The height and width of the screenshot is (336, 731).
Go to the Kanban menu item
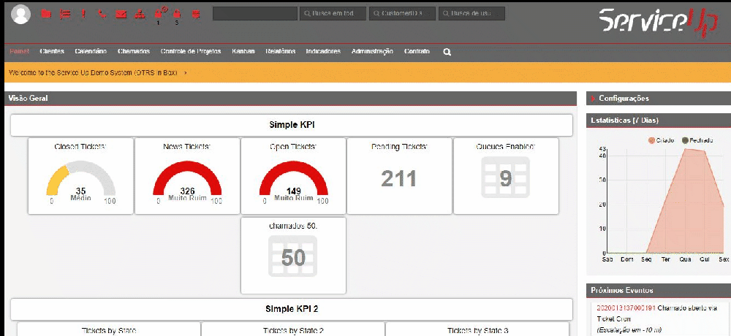(x=243, y=52)
